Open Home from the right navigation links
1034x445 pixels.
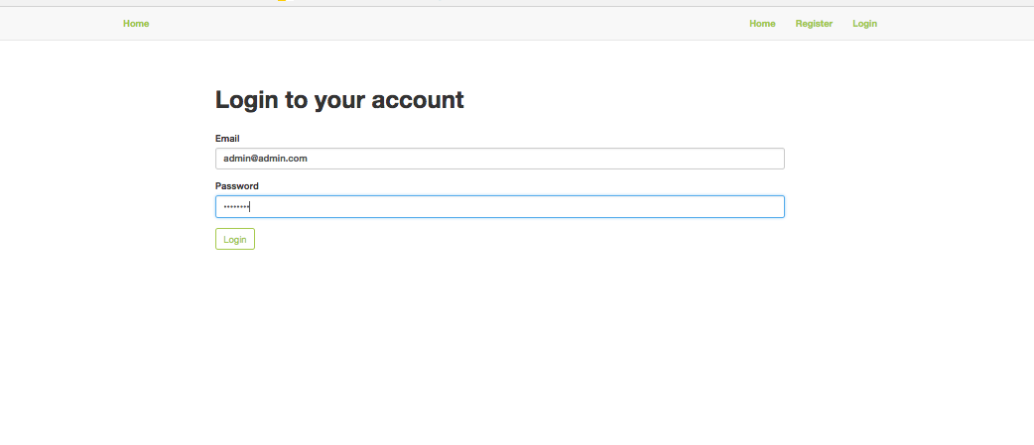click(x=762, y=24)
